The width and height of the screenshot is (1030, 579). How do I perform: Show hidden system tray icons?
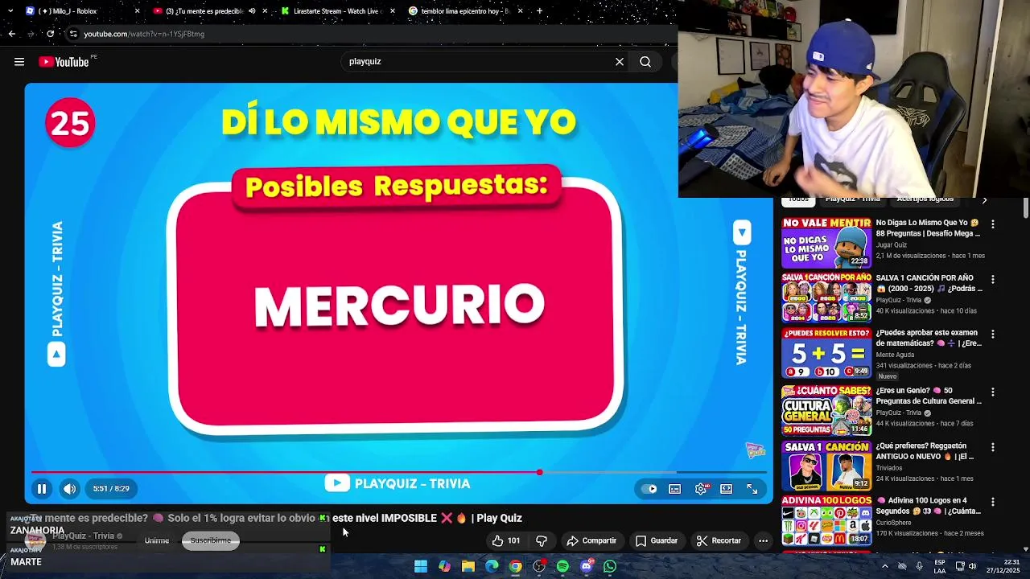[885, 566]
